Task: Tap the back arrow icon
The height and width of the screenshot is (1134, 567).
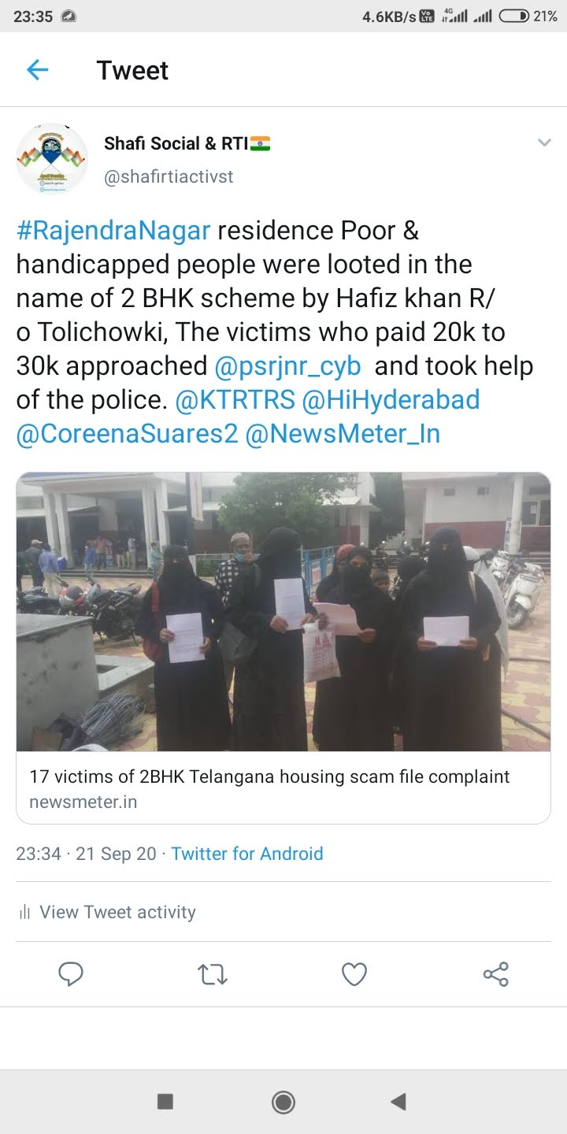Action: 38,70
